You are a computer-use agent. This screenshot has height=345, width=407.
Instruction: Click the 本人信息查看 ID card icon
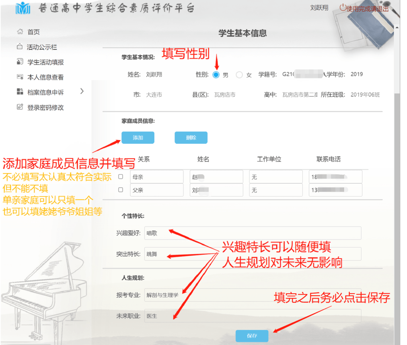point(20,77)
